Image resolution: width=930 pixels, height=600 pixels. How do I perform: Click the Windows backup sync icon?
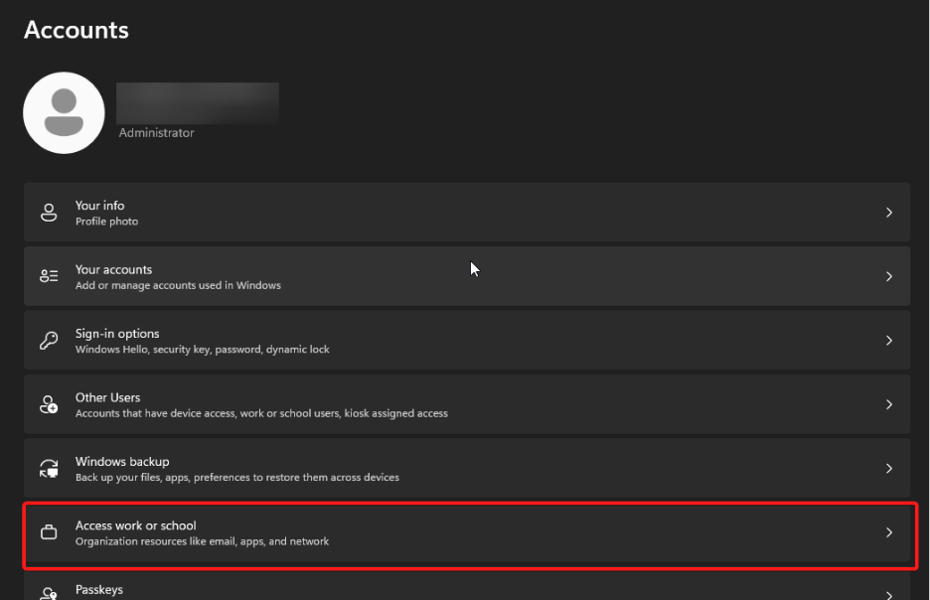pyautogui.click(x=49, y=469)
